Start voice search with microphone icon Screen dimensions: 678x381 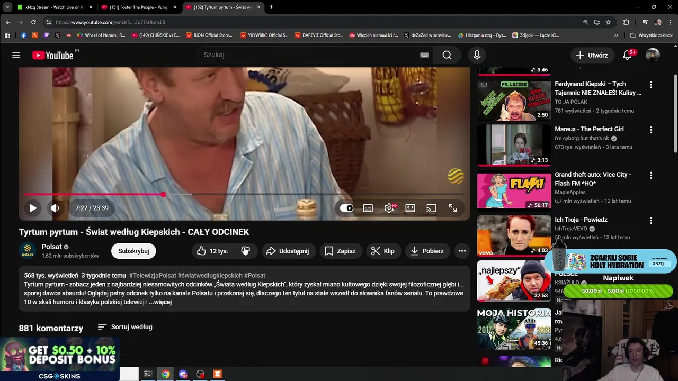[x=477, y=55]
